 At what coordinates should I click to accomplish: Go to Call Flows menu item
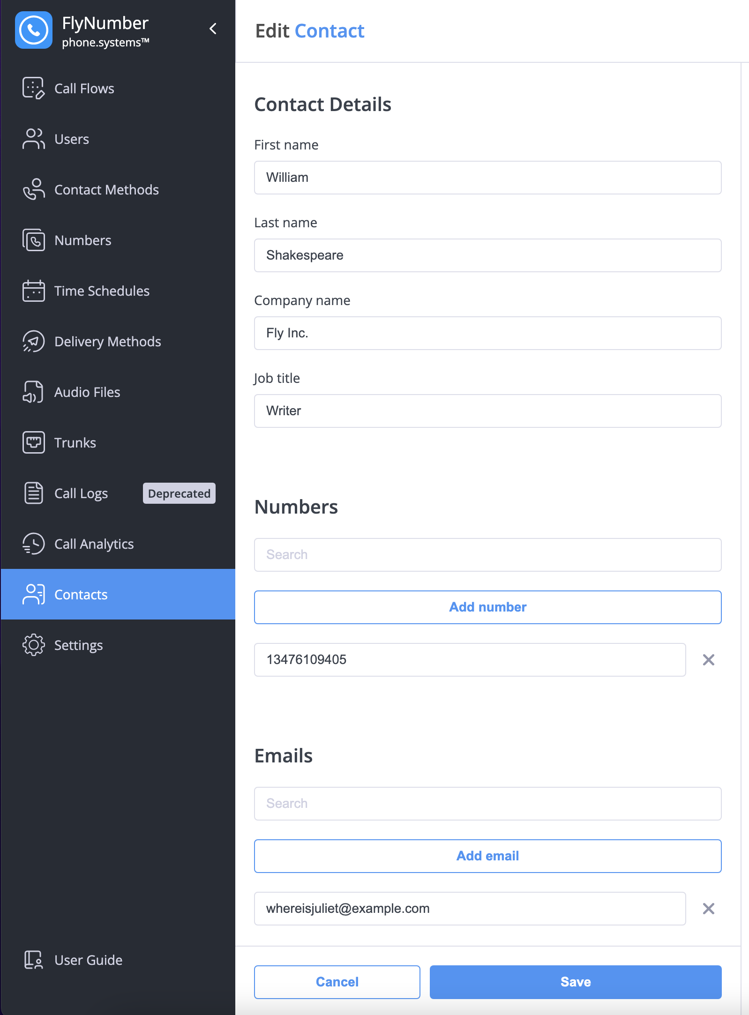[84, 89]
